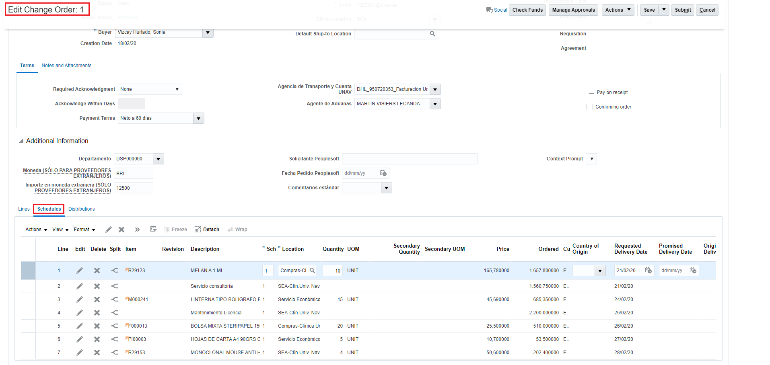Click the Solicitante Peoplesoft input field
Image resolution: width=770 pixels, height=365 pixels.
click(409, 158)
